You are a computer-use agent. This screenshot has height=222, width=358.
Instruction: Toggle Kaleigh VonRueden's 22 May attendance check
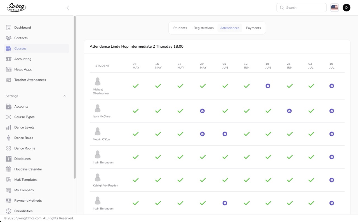coord(180,180)
